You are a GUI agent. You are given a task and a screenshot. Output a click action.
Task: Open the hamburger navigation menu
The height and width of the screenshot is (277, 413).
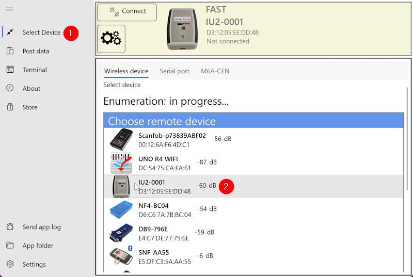pyautogui.click(x=9, y=9)
